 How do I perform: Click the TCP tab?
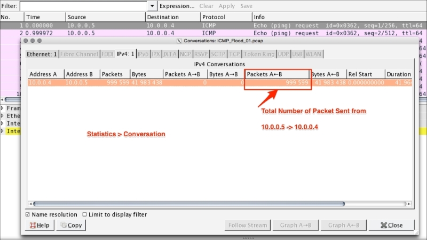point(234,54)
